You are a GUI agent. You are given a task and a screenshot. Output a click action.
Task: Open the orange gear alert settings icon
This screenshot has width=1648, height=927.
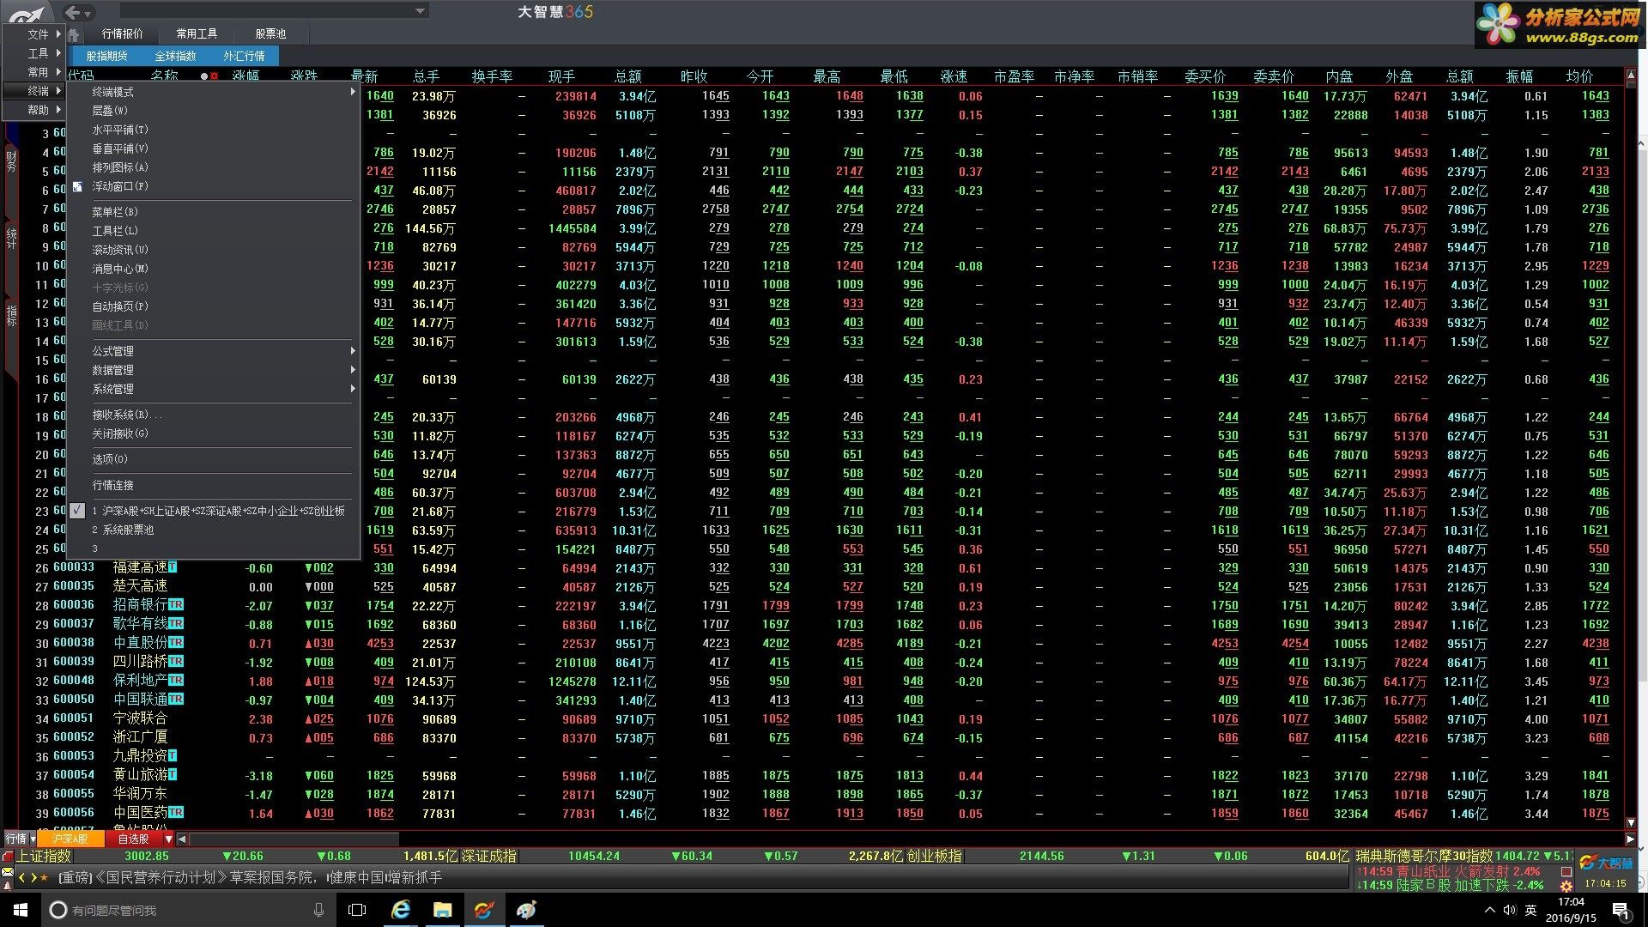[1566, 886]
